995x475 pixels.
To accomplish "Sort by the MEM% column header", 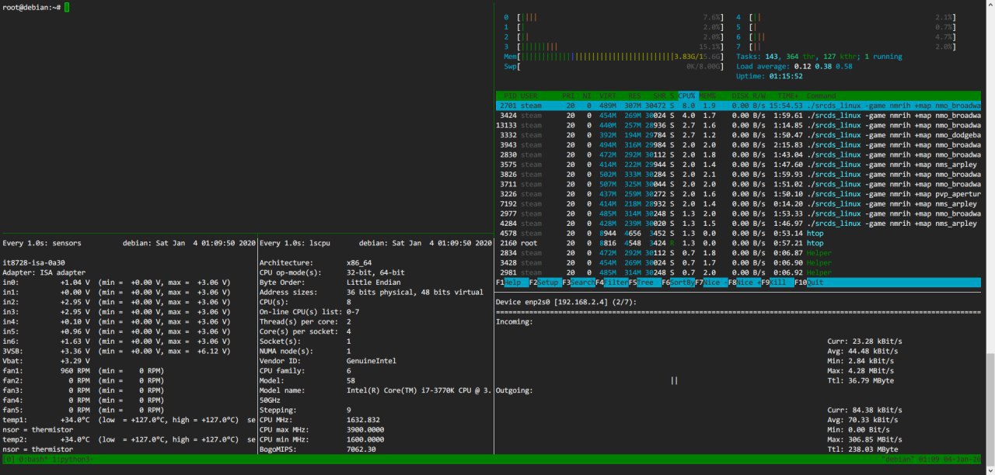I will [707, 95].
